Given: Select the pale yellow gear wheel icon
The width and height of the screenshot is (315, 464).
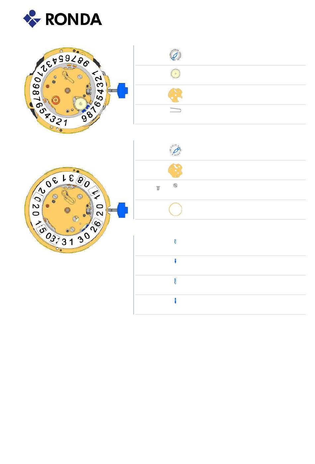Looking at the screenshot, I should coord(175,73).
